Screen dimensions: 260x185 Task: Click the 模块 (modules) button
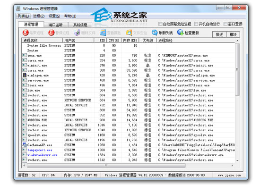[233, 34]
